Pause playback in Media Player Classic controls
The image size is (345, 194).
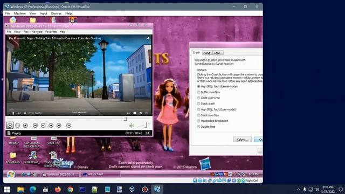coord(18,126)
